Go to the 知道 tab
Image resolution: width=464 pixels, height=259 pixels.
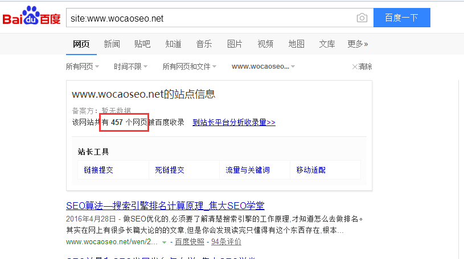(x=173, y=44)
